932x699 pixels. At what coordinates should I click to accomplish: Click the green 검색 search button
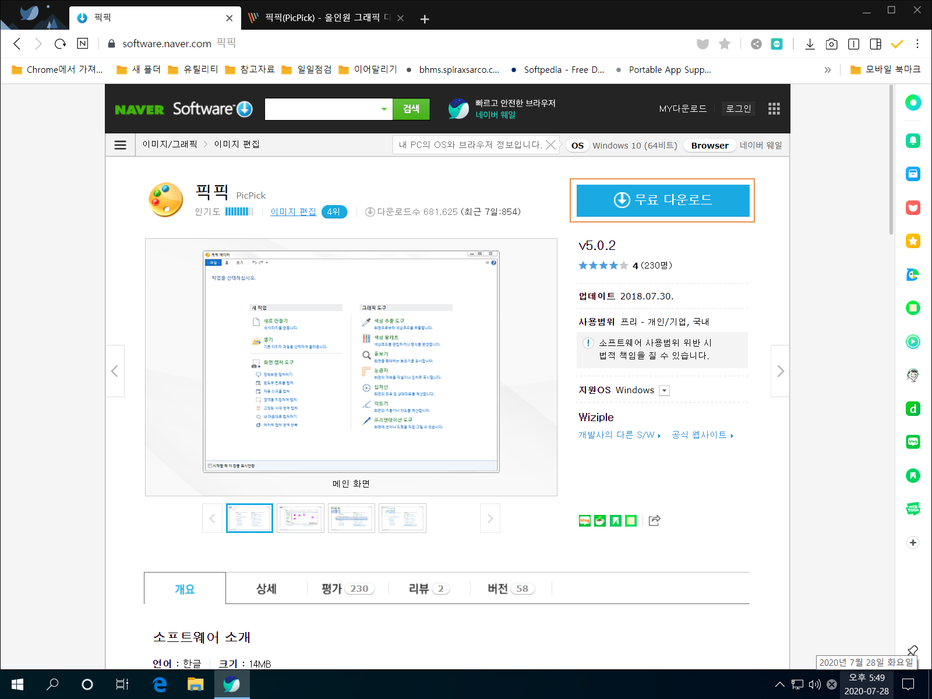411,109
